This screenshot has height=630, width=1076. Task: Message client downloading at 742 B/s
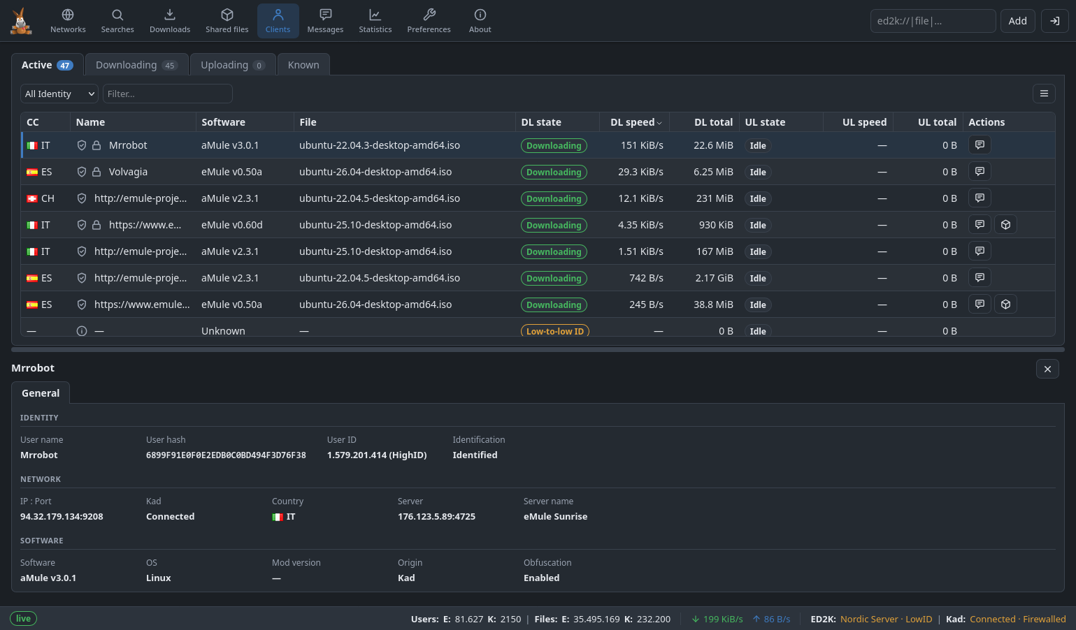(x=980, y=278)
